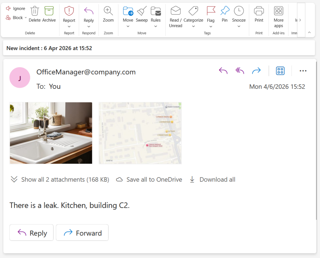Expand Show all 2 attachments
The width and height of the screenshot is (320, 258).
click(60, 180)
